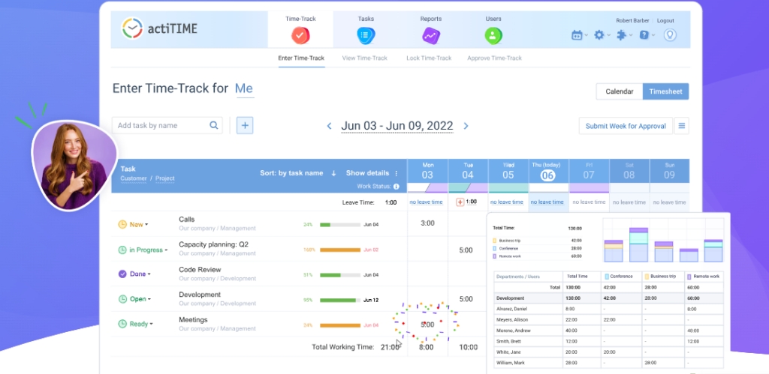Switch to Timesheet view

click(665, 91)
